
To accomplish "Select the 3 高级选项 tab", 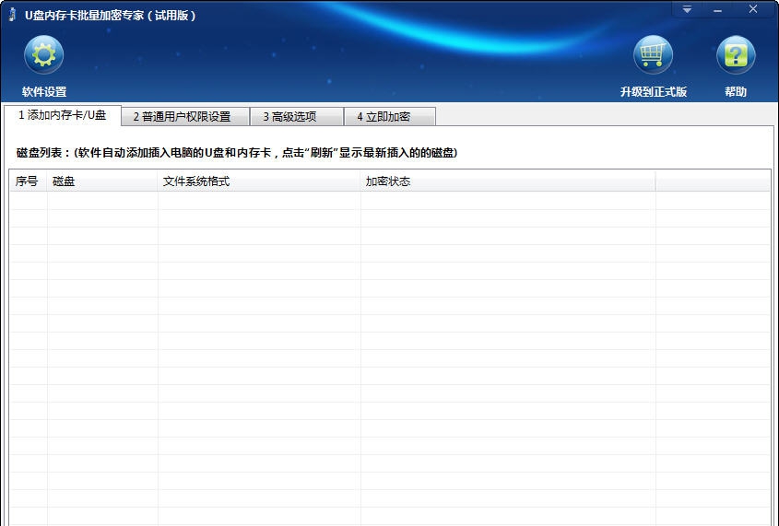I will 289,117.
